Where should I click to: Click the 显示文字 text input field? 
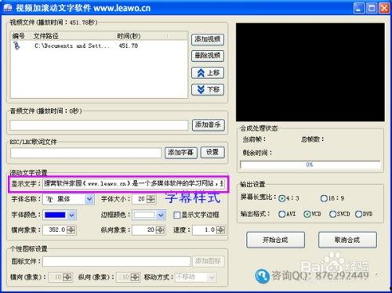point(133,184)
